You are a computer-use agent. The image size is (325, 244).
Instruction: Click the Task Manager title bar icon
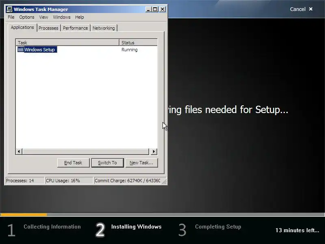pyautogui.click(x=9, y=9)
